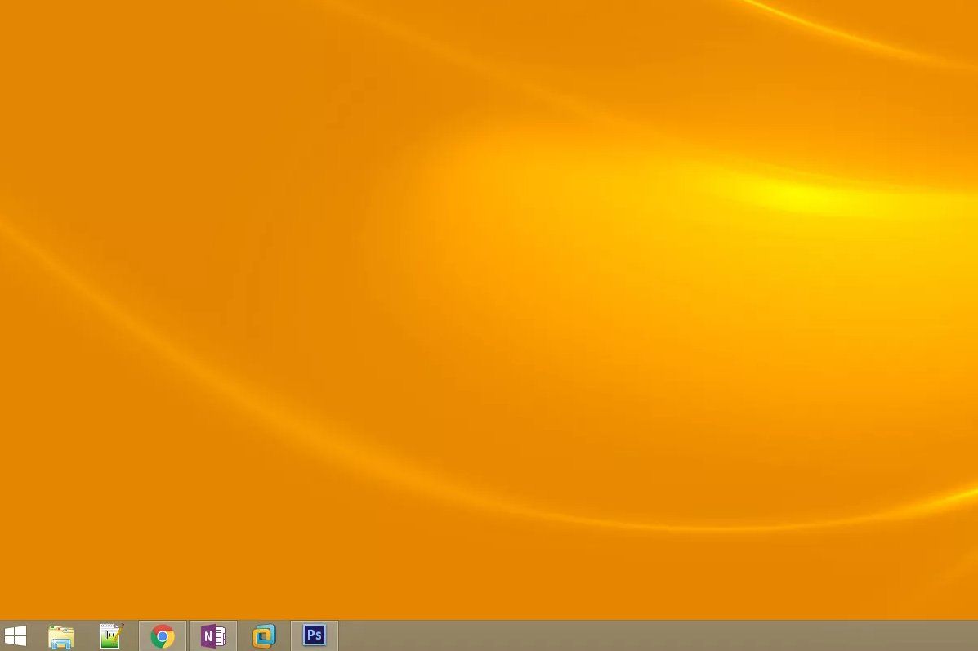Screen dimensions: 978x651
Task: Launch VMware from the pinned taskbar icon
Action: coord(264,635)
